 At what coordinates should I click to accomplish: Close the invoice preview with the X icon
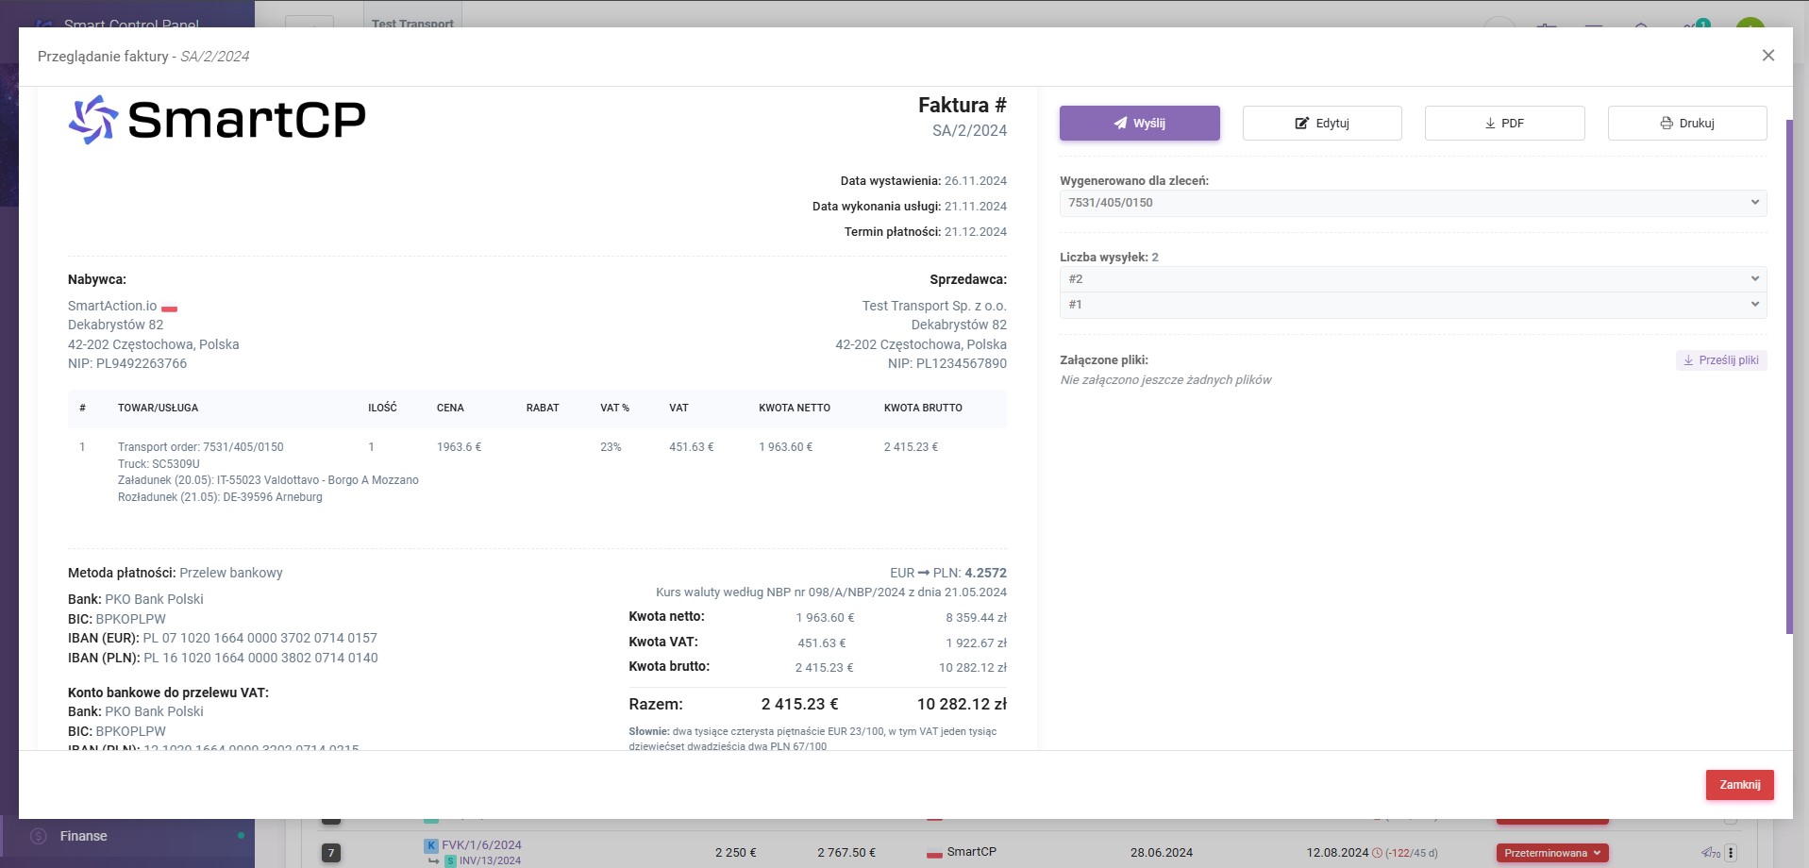[1768, 56]
